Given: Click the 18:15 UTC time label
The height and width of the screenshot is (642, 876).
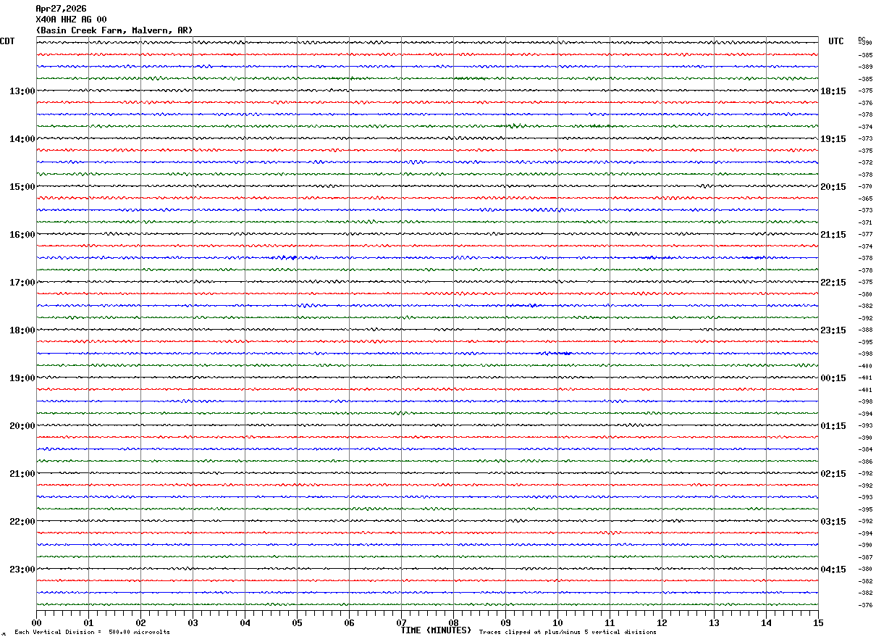Looking at the screenshot, I should (x=833, y=91).
